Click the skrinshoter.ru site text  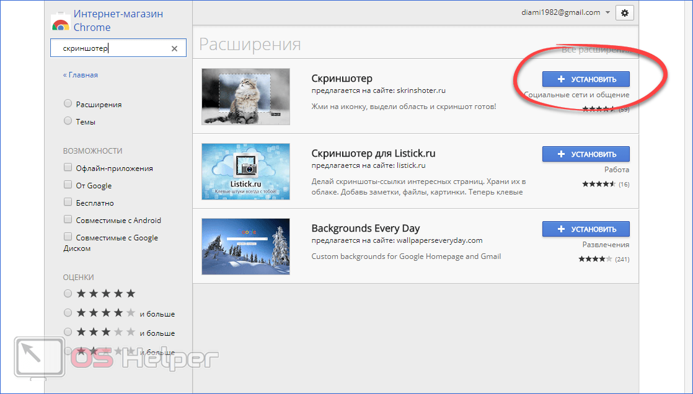click(421, 90)
